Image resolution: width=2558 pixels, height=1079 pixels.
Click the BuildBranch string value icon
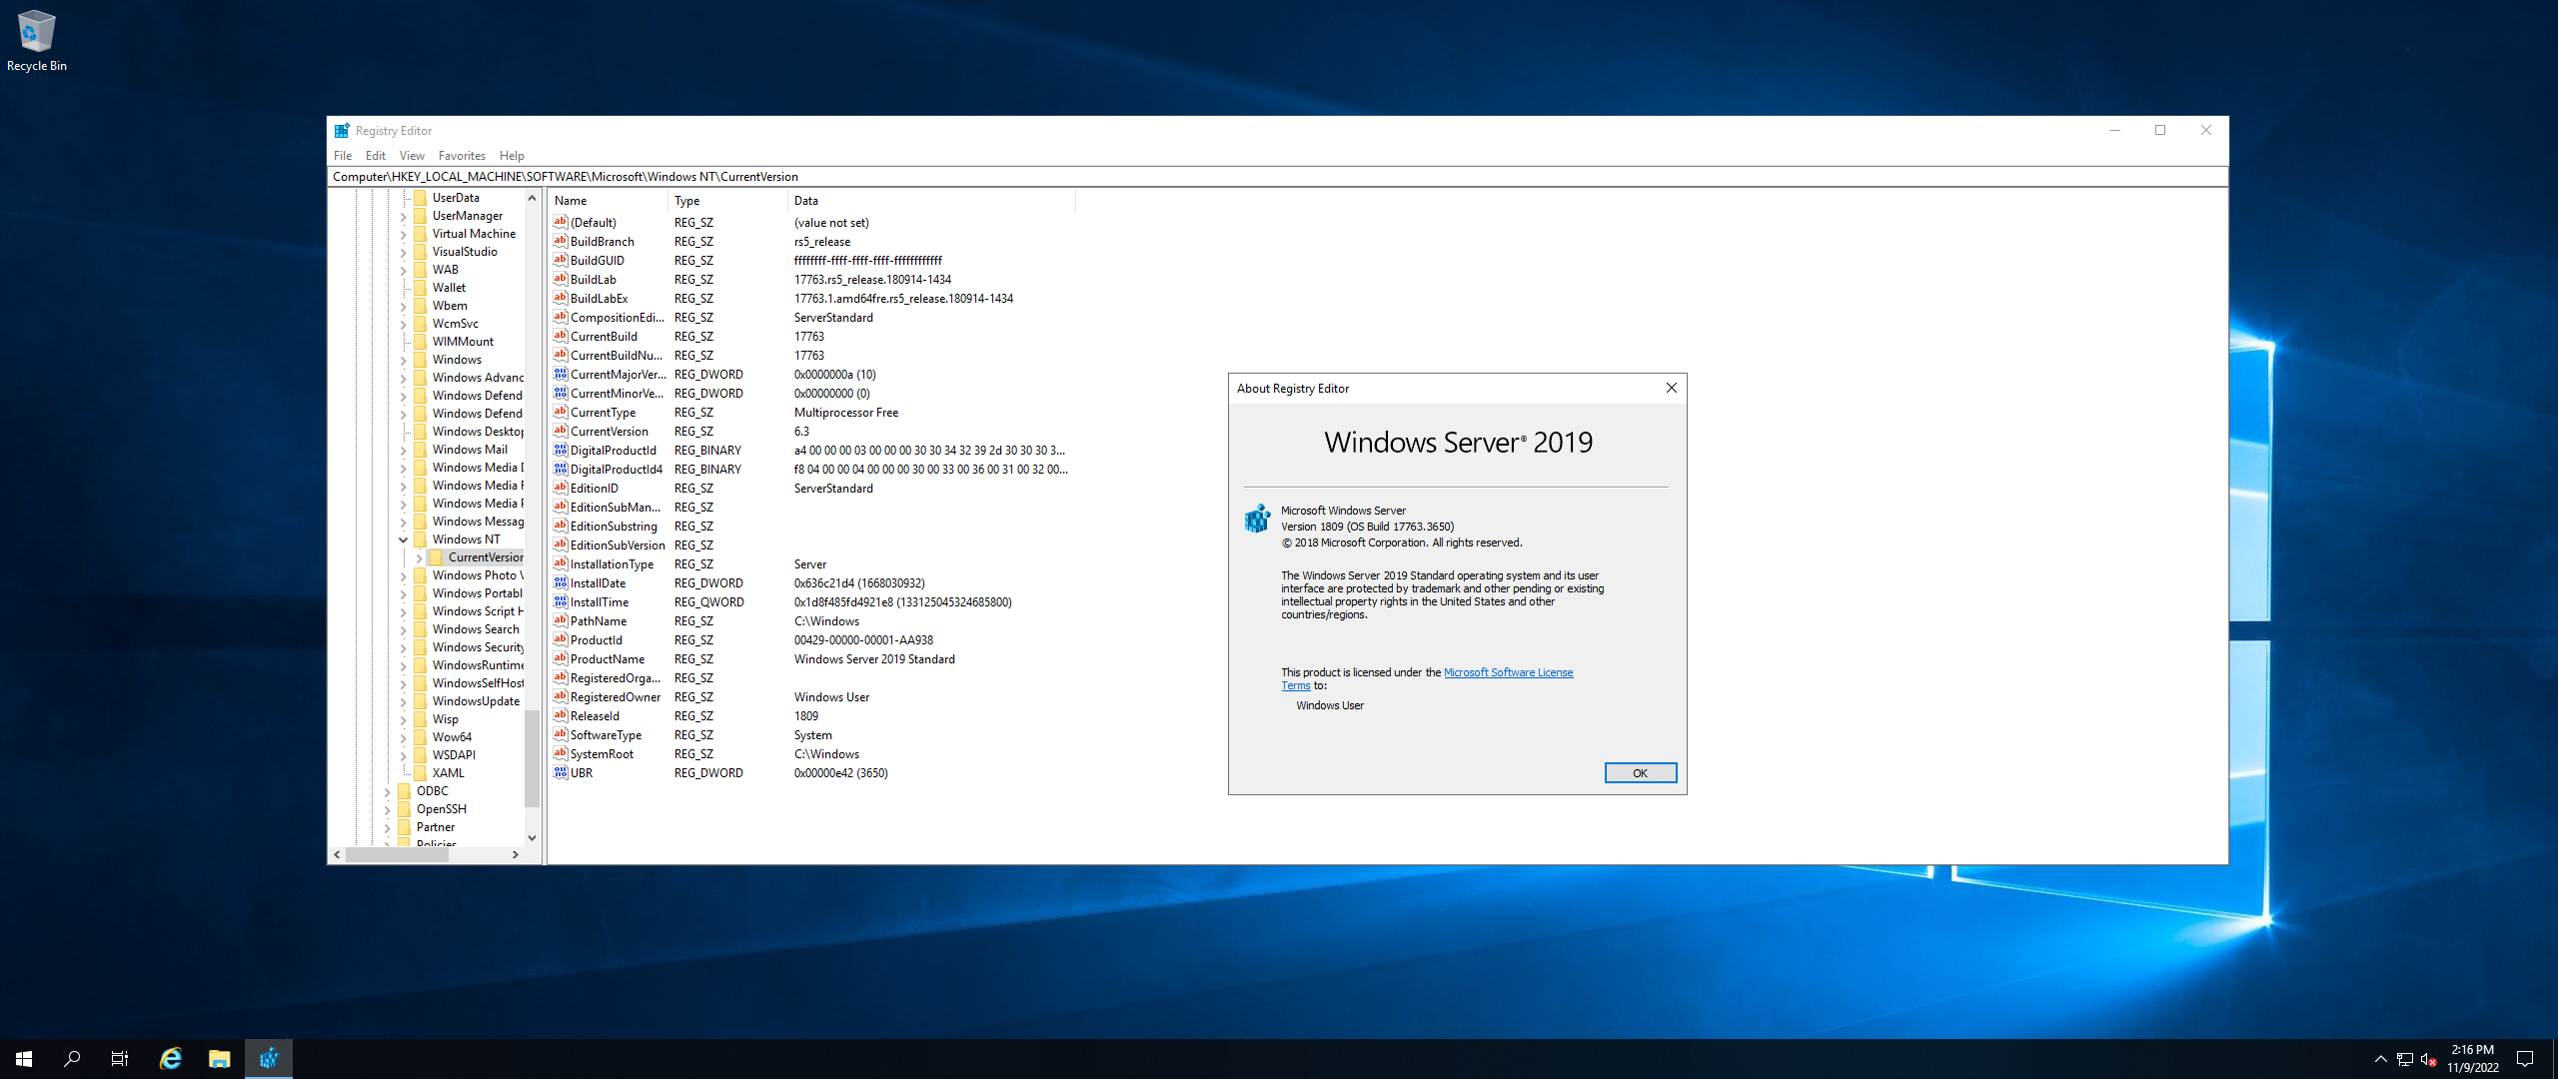(561, 241)
